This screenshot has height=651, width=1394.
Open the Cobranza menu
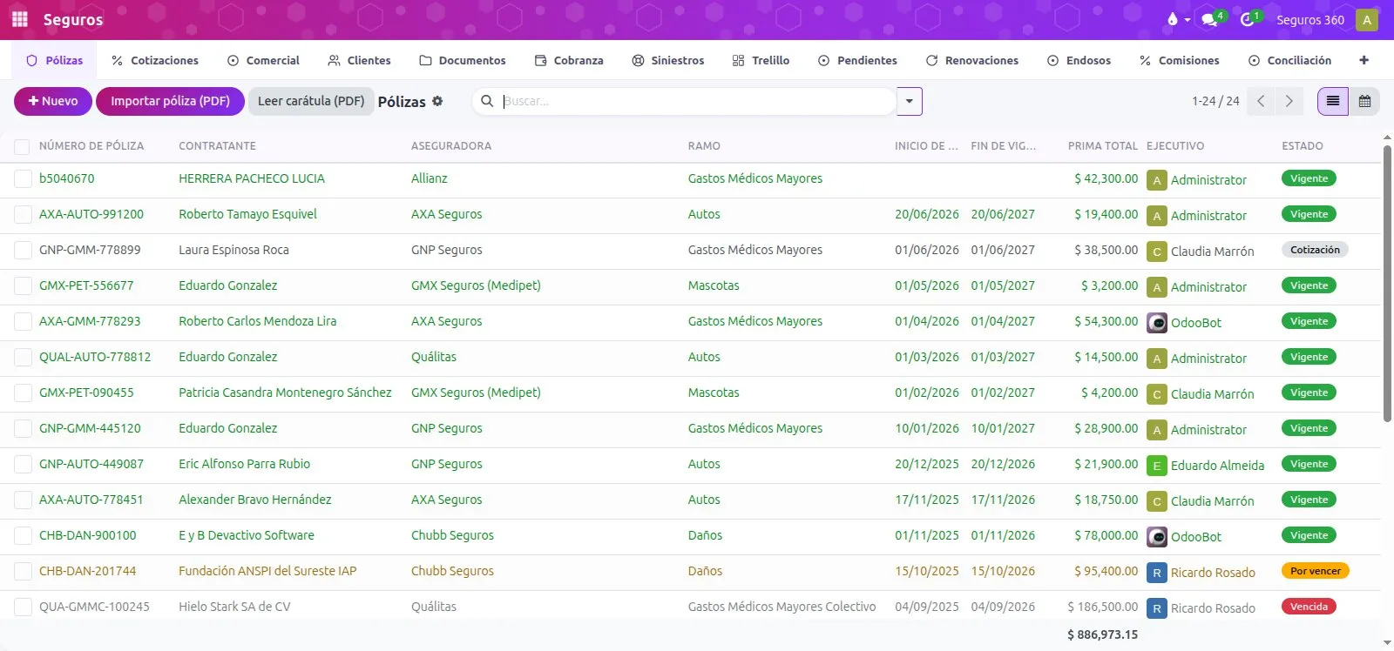569,60
